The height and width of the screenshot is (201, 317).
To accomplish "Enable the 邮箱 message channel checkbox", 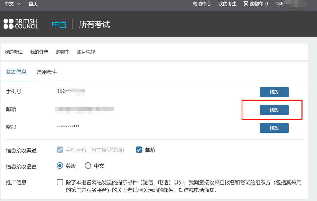I will tap(139, 150).
